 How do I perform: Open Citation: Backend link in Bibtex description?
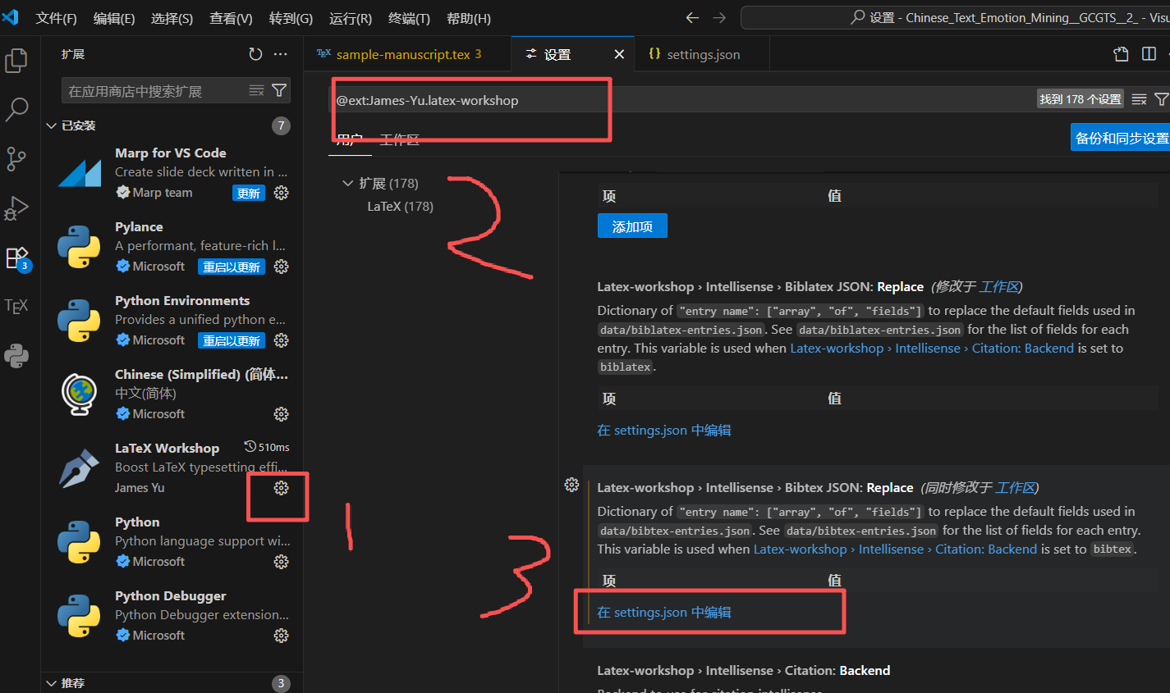pos(895,549)
